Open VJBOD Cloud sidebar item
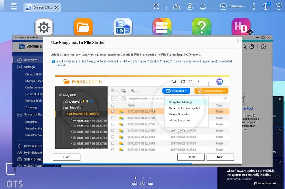 pyautogui.click(x=30, y=166)
